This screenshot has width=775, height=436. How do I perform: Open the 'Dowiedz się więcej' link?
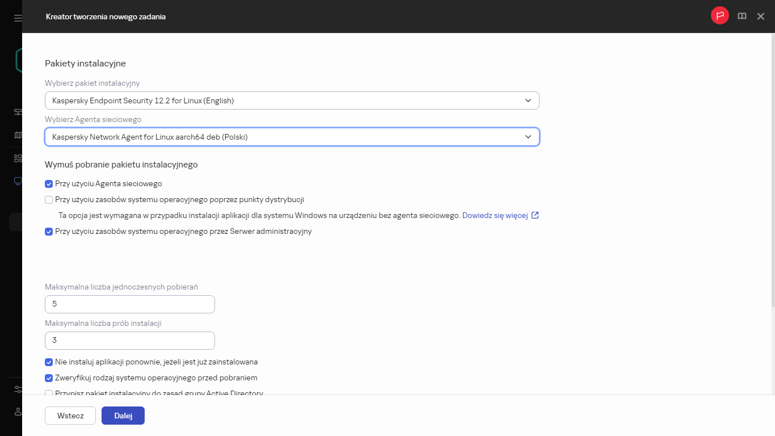coord(495,216)
